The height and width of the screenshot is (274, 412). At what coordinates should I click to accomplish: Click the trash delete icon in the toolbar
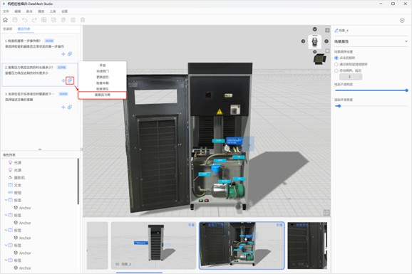(x=83, y=20)
